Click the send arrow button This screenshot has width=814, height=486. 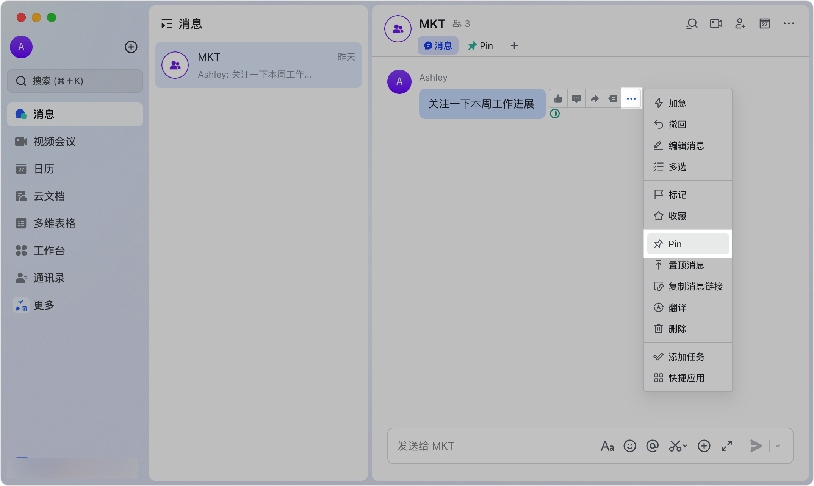[x=756, y=446]
